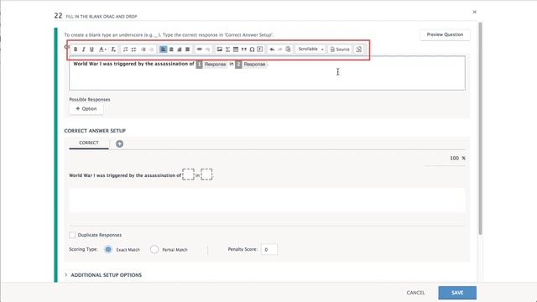Insert a table
537x302 pixels.
(236, 49)
